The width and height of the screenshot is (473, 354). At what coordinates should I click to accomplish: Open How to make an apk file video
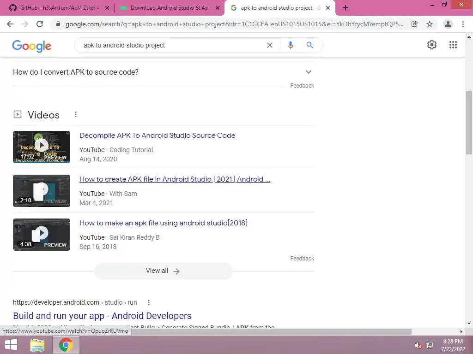(164, 223)
